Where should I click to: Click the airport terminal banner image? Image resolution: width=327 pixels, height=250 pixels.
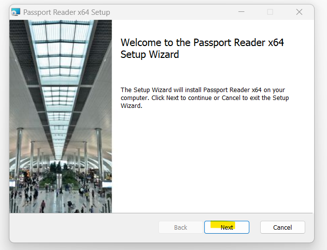(x=60, y=116)
